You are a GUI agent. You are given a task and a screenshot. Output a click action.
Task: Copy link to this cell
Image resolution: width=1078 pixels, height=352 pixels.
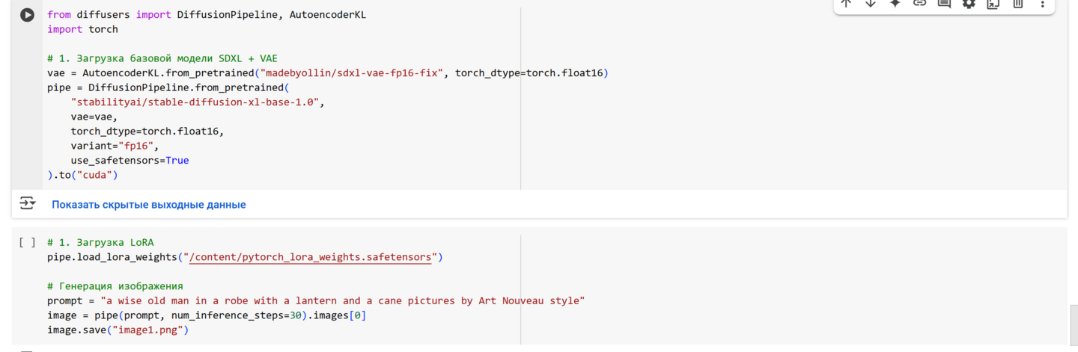(919, 4)
